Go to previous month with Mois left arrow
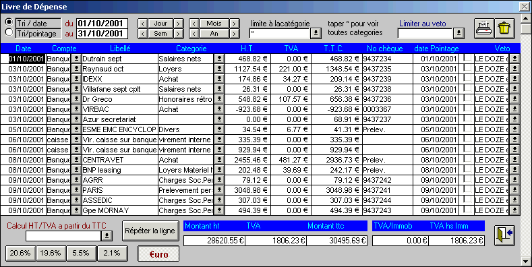Viewport: 532px width, 267px height. coord(194,24)
